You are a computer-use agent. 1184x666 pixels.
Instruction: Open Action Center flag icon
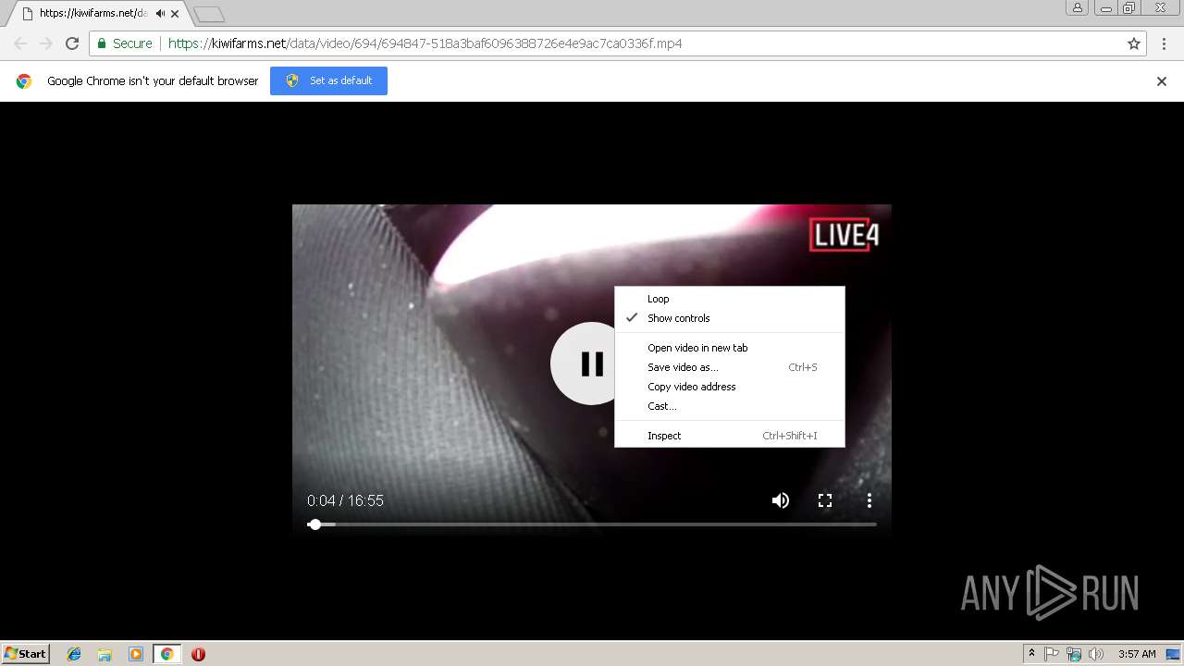click(1052, 654)
